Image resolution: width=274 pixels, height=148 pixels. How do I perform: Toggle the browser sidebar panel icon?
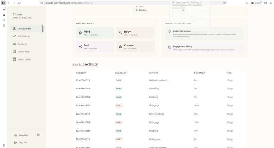3,3
